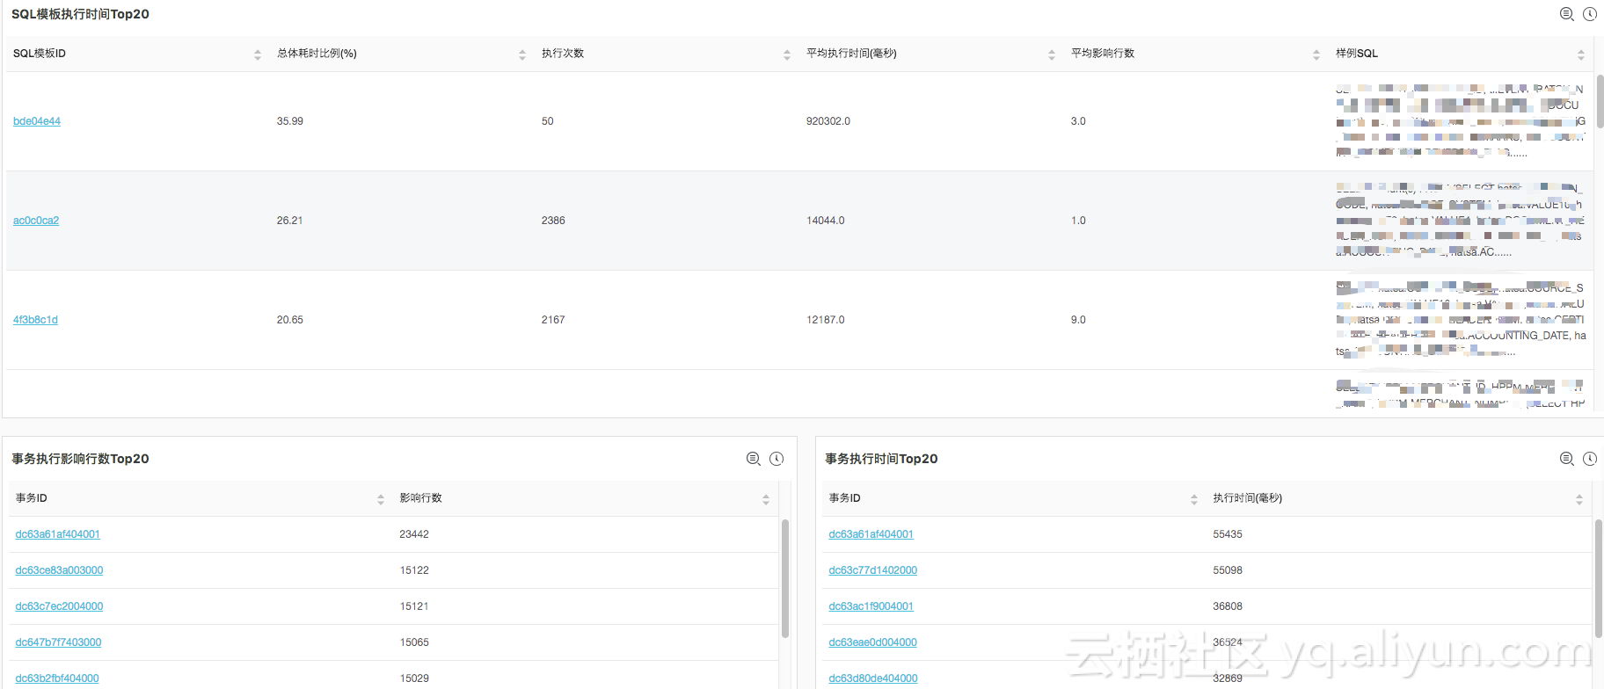Open clock icon of 事务执行时间Top20 panel
The width and height of the screenshot is (1604, 689).
tap(1590, 459)
